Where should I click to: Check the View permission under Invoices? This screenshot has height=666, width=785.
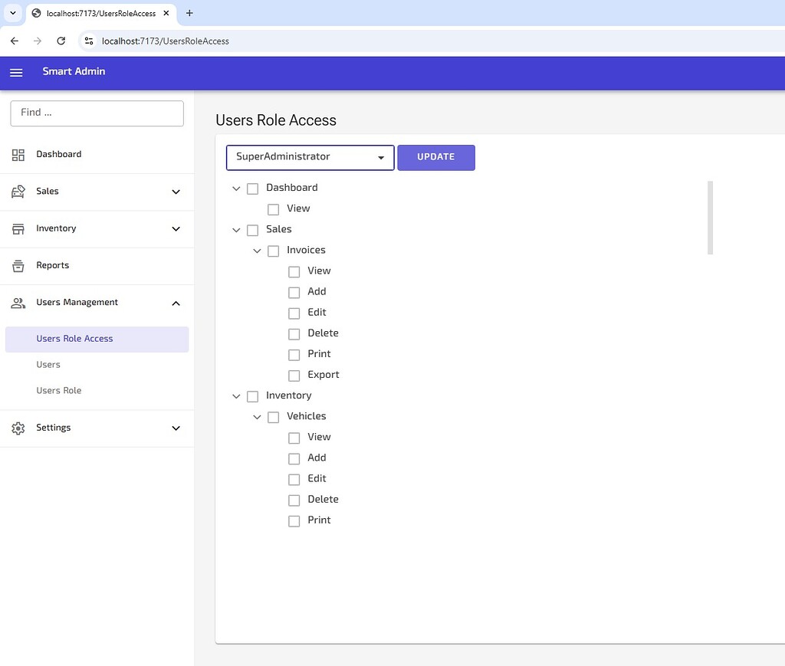(294, 271)
